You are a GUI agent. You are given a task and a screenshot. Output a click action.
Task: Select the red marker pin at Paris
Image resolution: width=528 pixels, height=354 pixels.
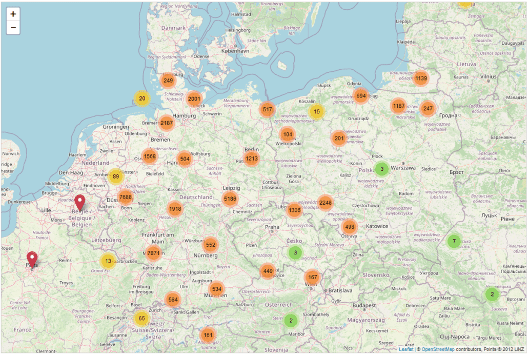tap(32, 260)
